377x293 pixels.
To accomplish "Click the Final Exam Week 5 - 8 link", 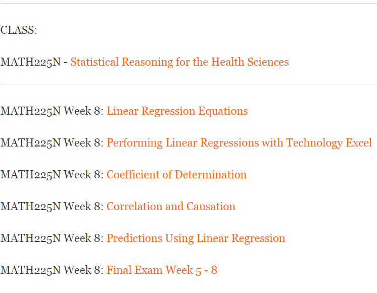I will (162, 270).
